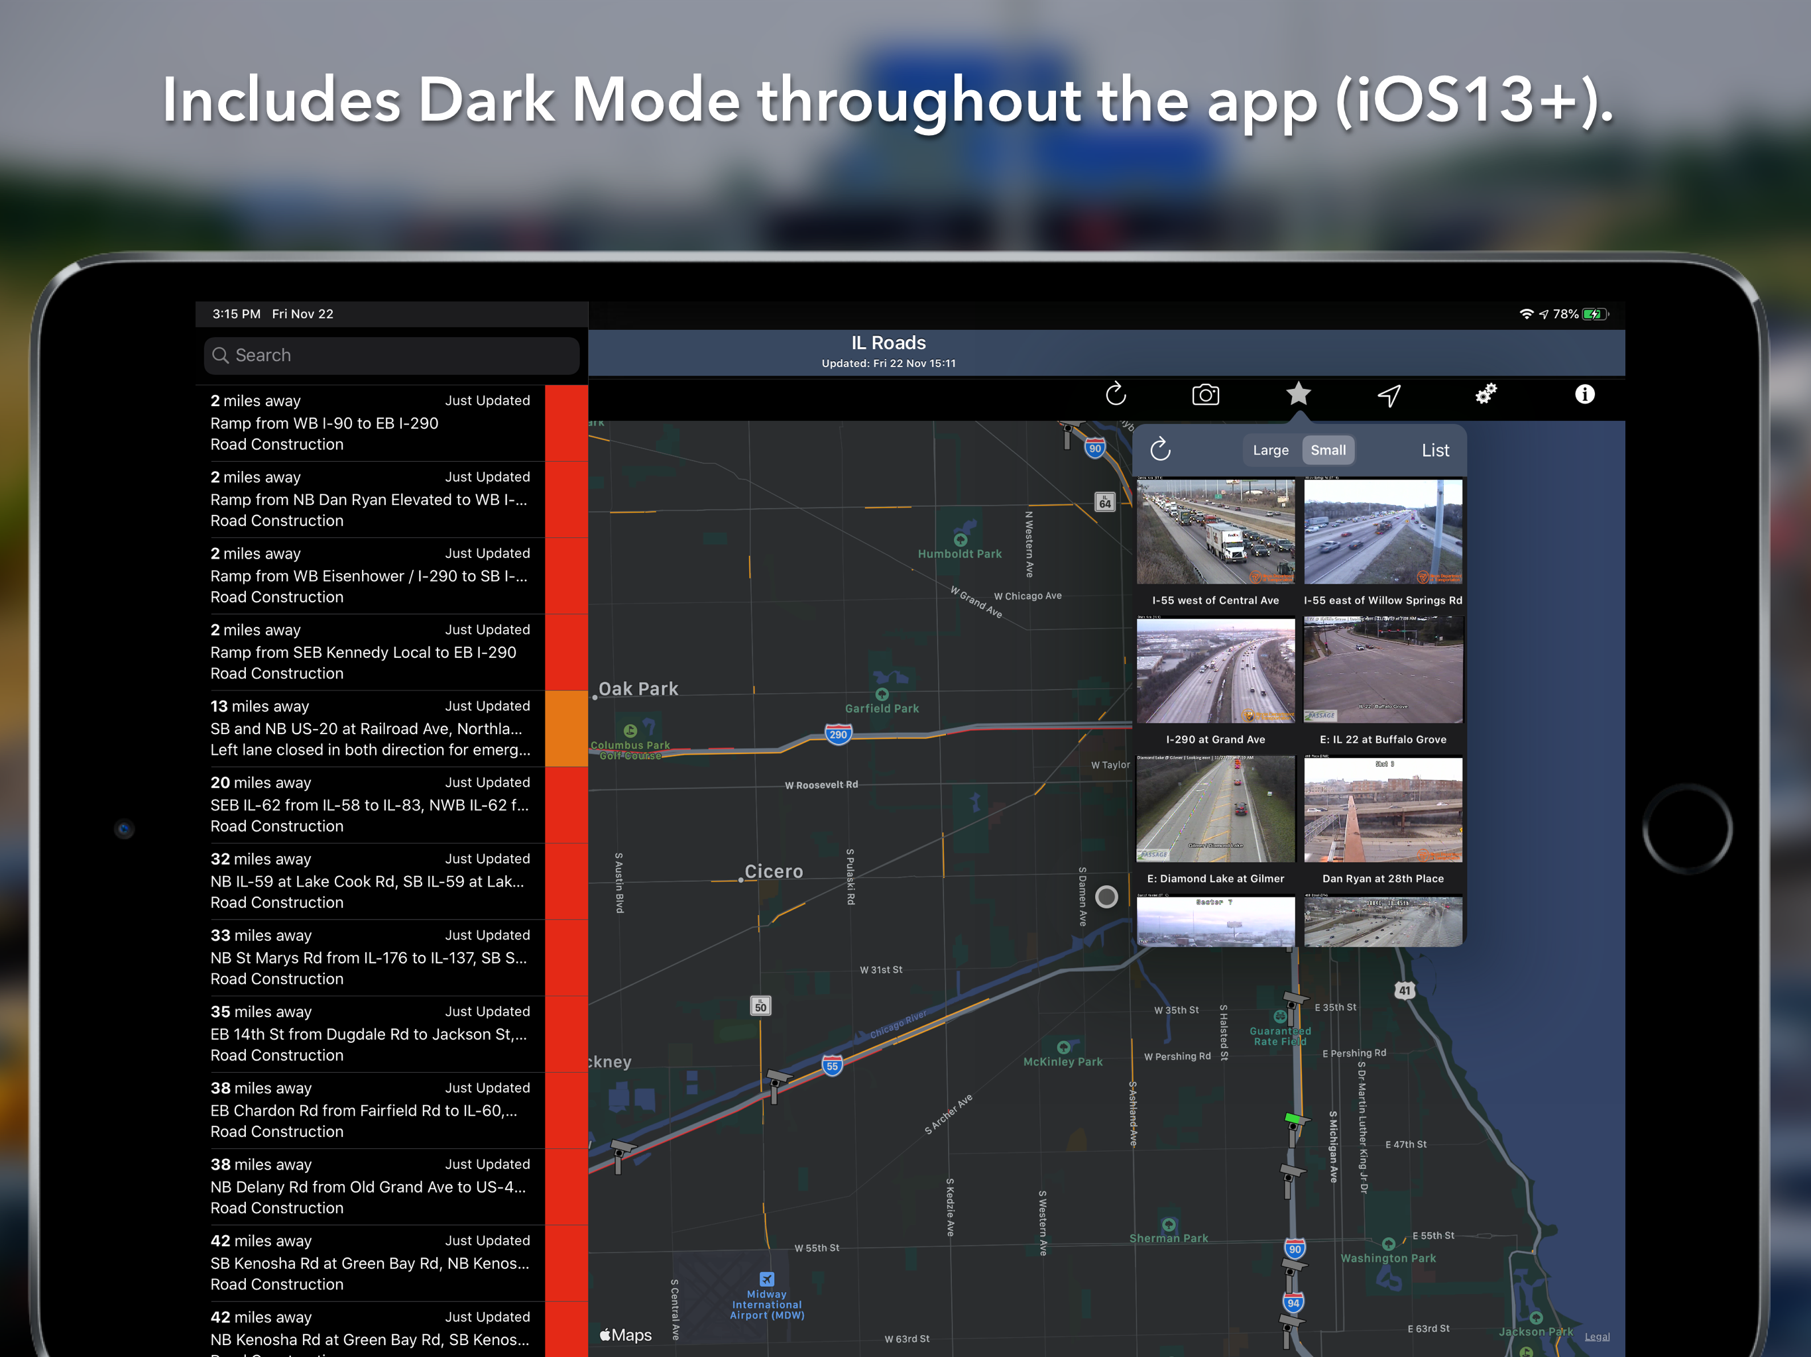The image size is (1811, 1357).
Task: Click the refresh icon in the top toolbar
Action: (x=1116, y=394)
